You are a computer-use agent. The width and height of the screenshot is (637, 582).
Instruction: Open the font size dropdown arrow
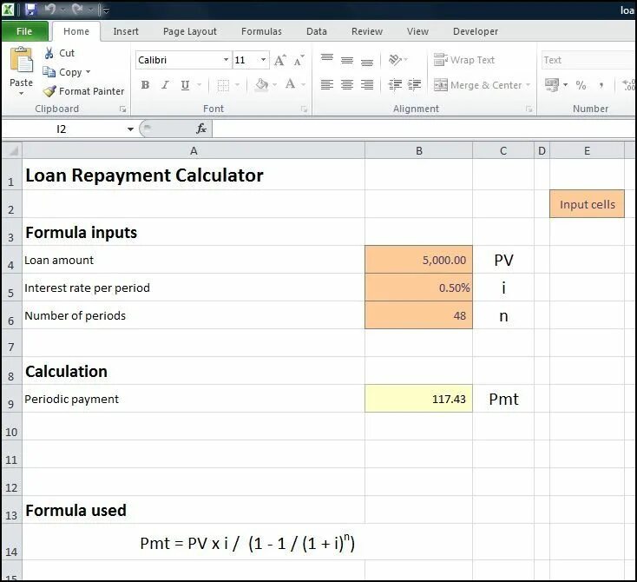(263, 60)
